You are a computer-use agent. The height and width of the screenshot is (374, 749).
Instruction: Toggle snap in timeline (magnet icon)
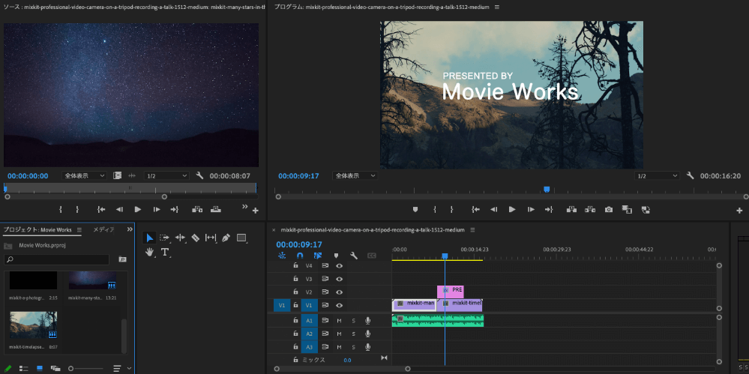pos(300,256)
